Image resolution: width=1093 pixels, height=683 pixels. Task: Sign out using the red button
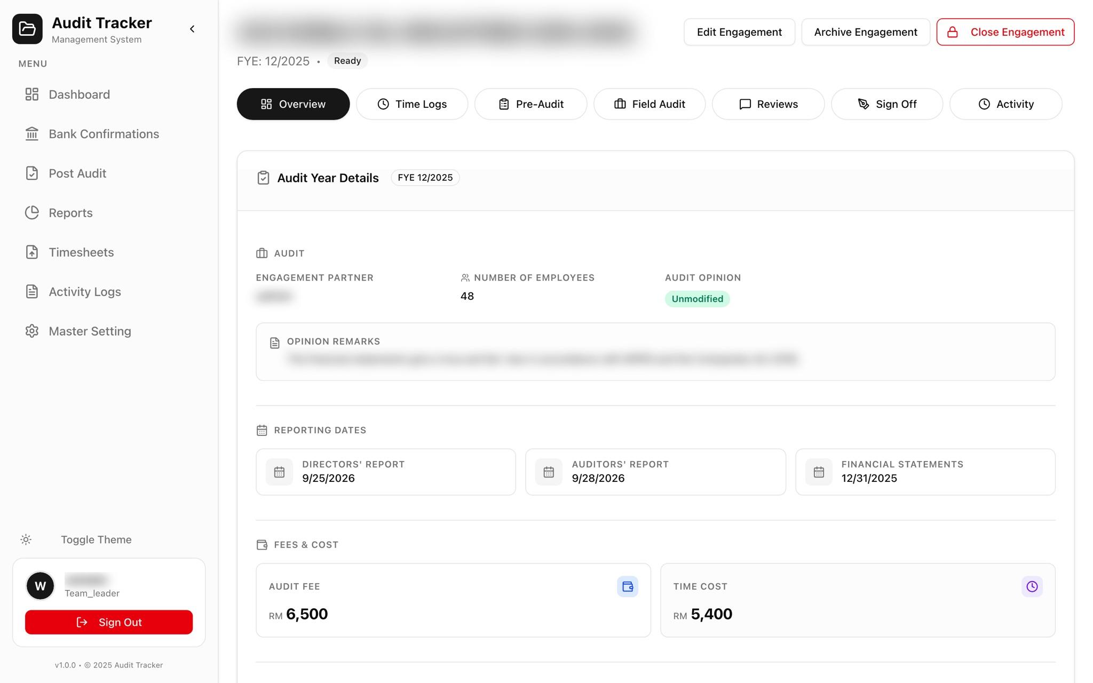[x=109, y=622]
